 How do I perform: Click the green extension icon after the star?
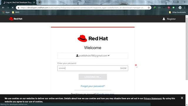[155, 8]
